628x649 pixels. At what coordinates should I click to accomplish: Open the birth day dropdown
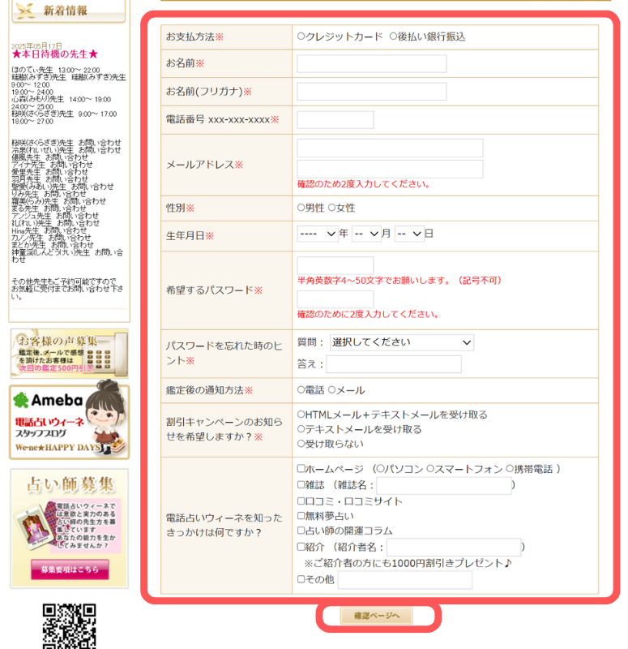click(409, 234)
